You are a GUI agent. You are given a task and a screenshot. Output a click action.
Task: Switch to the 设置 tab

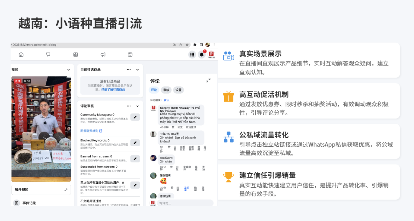tap(178, 90)
